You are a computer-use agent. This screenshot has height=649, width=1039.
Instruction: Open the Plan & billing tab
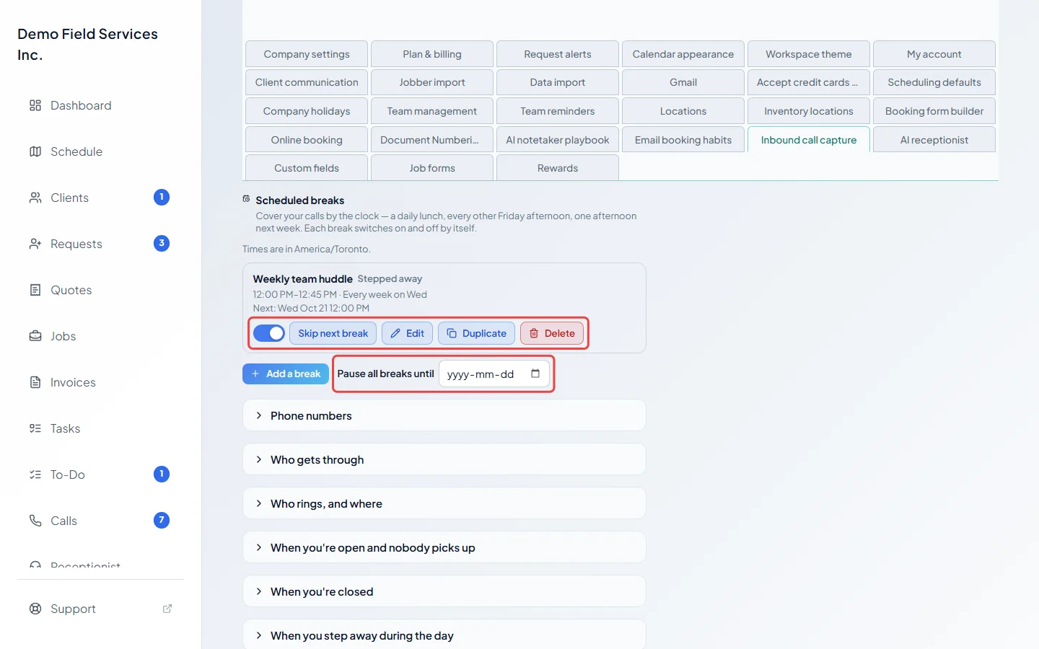point(432,54)
